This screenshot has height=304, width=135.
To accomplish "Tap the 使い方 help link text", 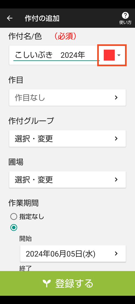I will click(x=125, y=22).
